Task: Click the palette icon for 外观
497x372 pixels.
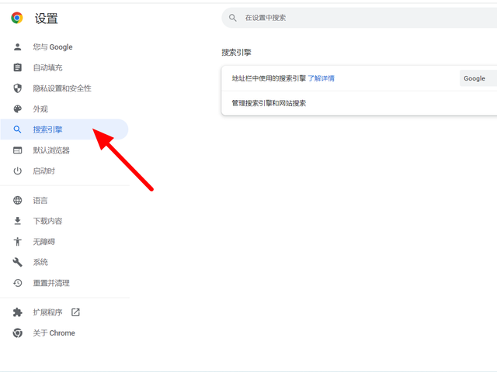Action: click(18, 109)
